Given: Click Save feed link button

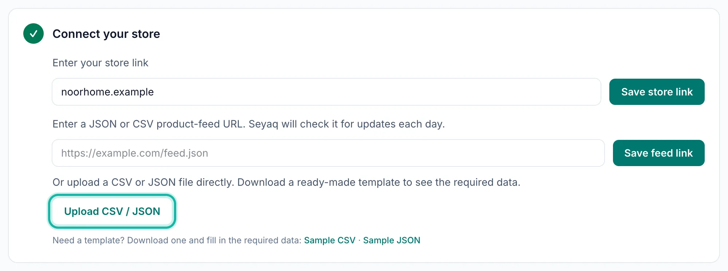Looking at the screenshot, I should [x=658, y=153].
